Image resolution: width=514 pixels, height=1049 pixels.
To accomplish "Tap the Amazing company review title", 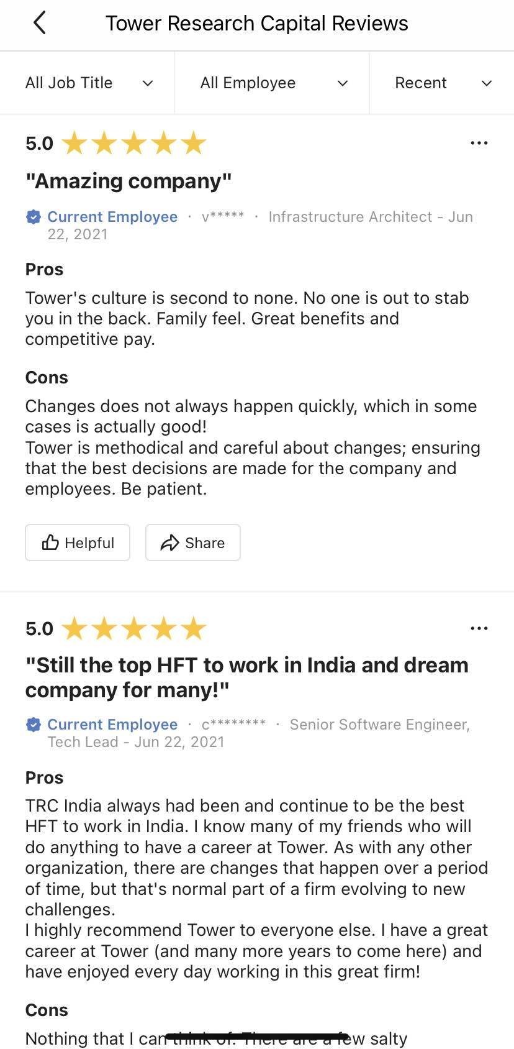I will pyautogui.click(x=128, y=181).
